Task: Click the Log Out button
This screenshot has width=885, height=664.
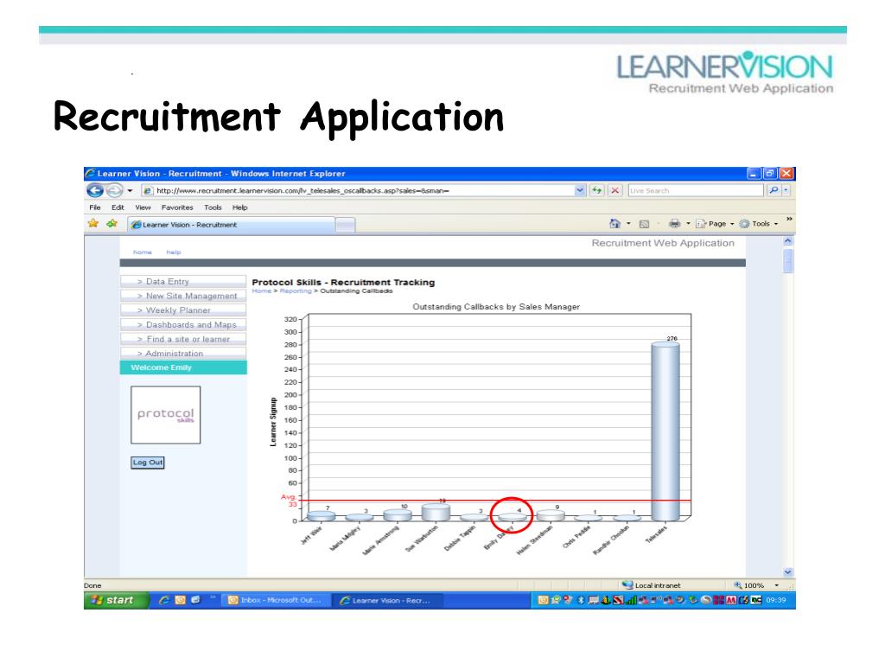Action: click(147, 463)
